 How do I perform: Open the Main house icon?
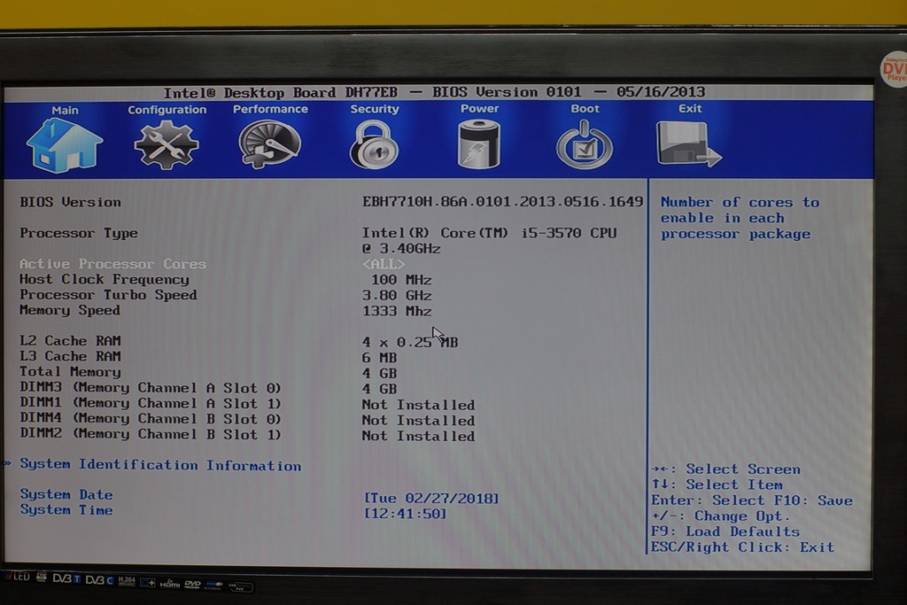[65, 145]
